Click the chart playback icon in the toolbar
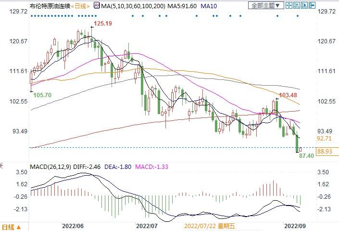339x231 pixels. click(x=304, y=5)
